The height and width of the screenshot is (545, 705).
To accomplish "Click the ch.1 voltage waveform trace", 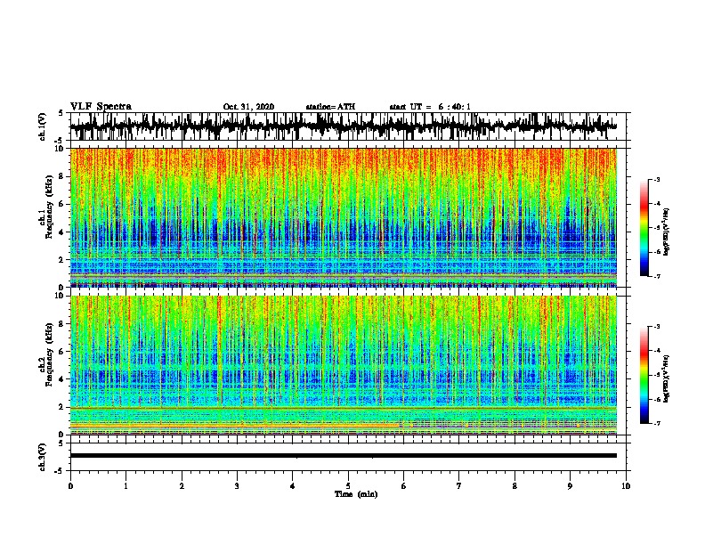I will tap(343, 126).
